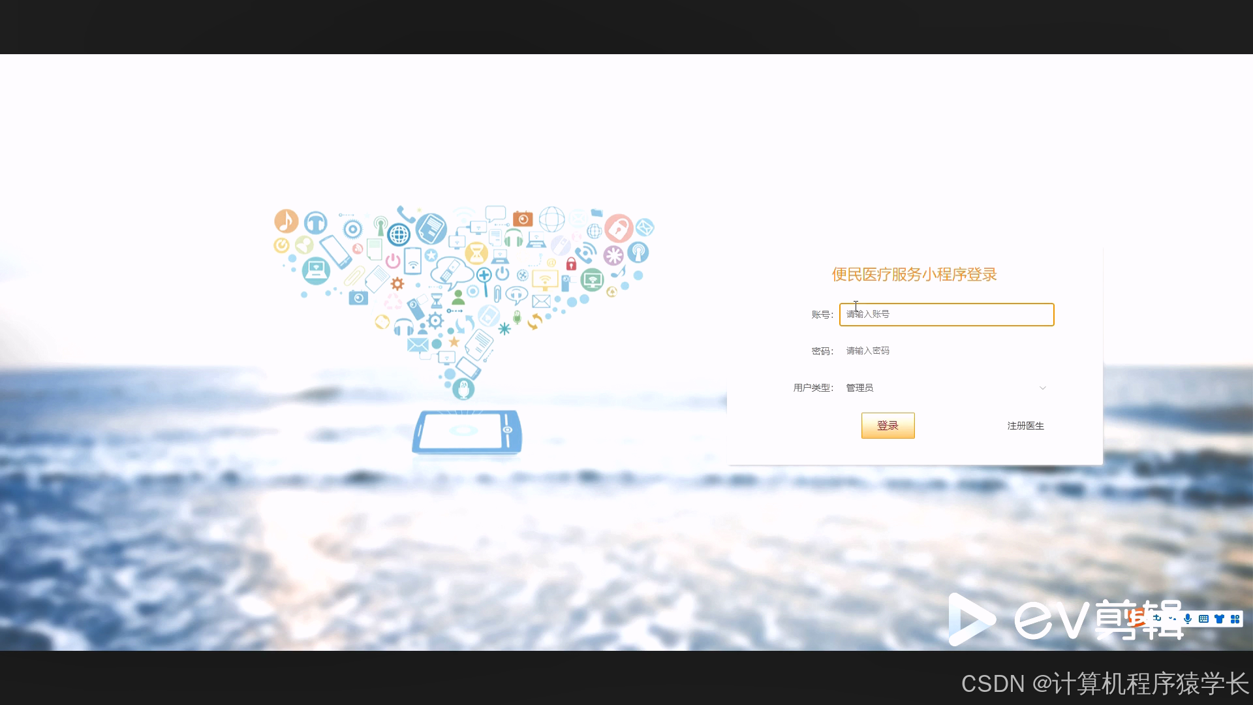This screenshot has height=705, width=1253.
Task: Focus the 账号 account input field
Action: point(946,314)
